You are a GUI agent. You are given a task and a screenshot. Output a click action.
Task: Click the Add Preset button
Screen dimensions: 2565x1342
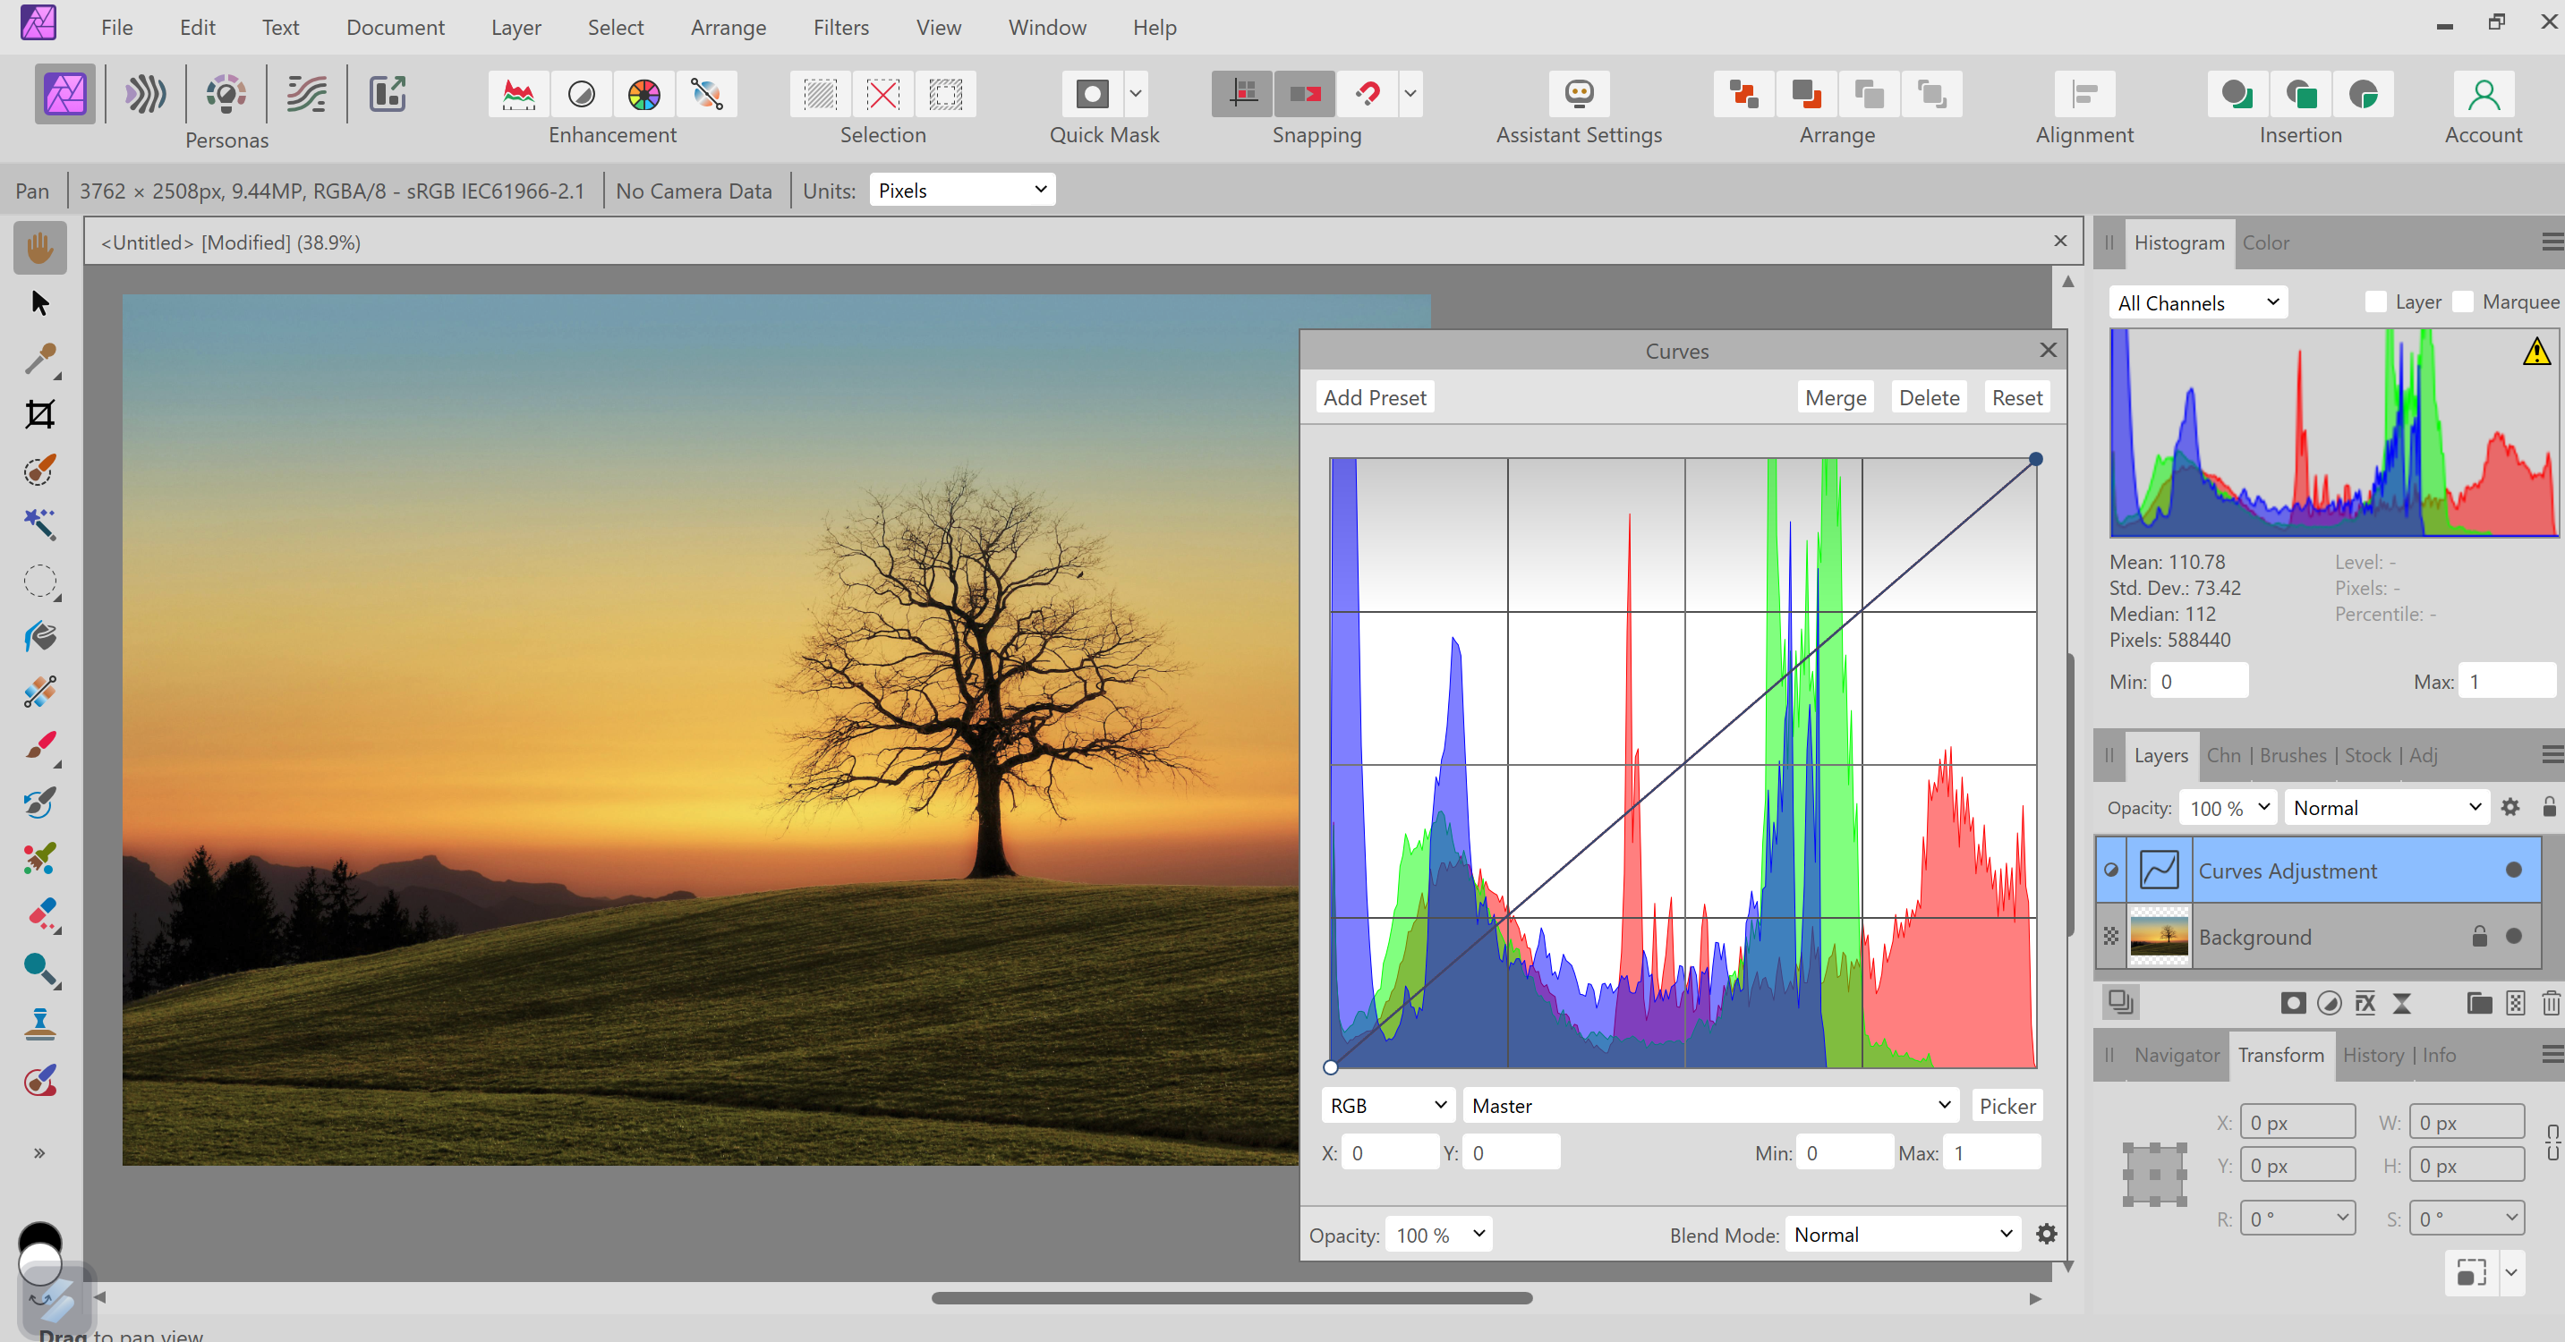[x=1374, y=396]
